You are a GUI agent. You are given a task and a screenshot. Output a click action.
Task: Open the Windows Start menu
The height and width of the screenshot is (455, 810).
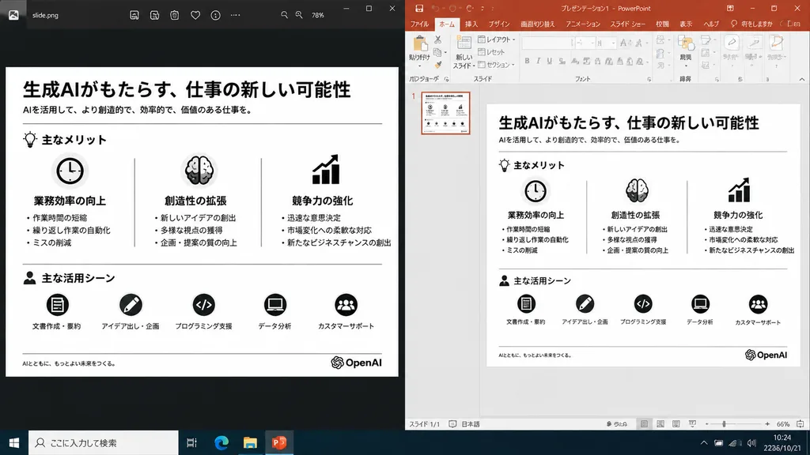tap(14, 442)
